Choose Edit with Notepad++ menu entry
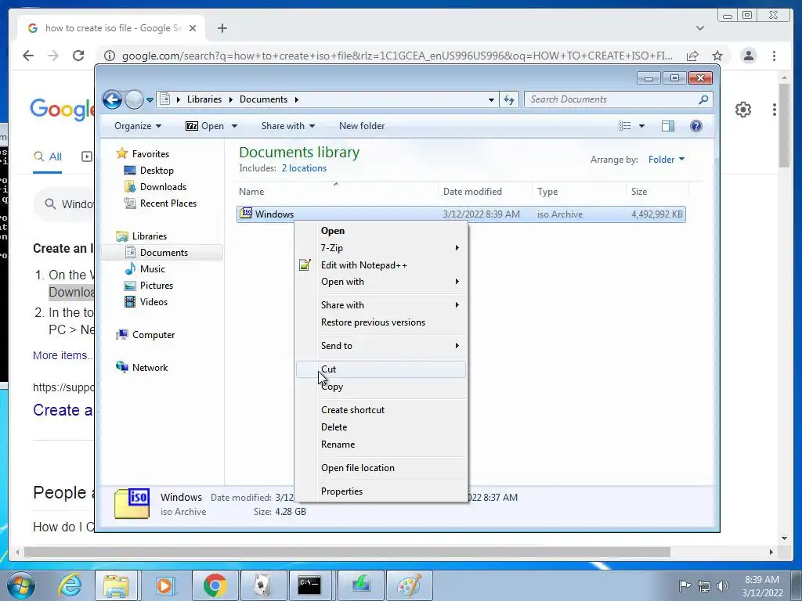802x601 pixels. click(381, 265)
